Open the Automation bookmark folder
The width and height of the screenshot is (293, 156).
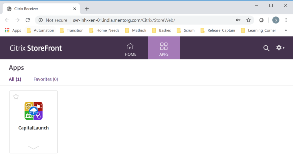point(40,30)
